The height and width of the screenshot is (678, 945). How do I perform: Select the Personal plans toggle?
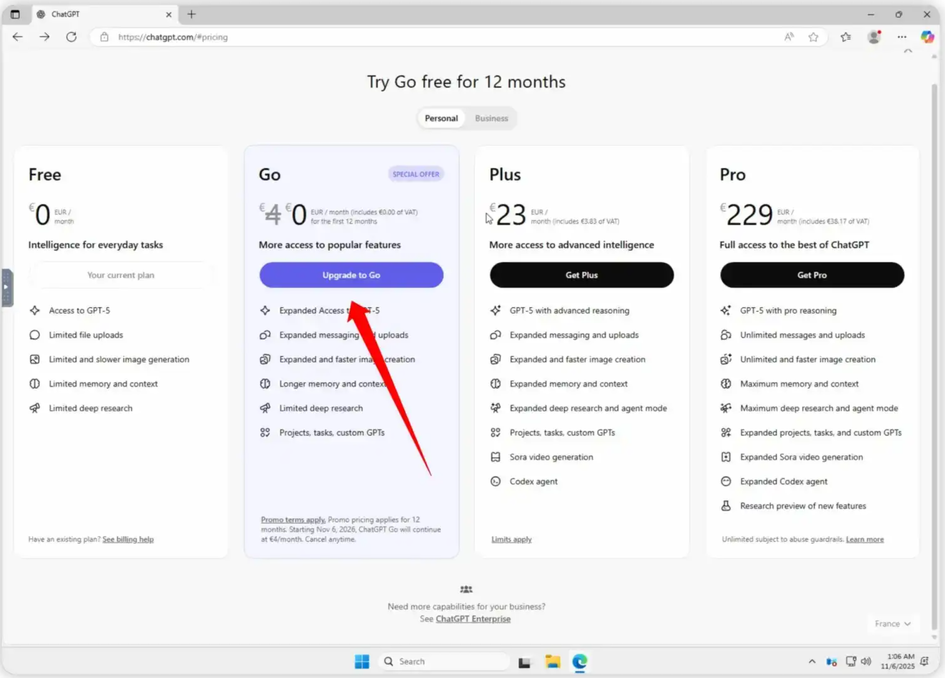tap(441, 118)
